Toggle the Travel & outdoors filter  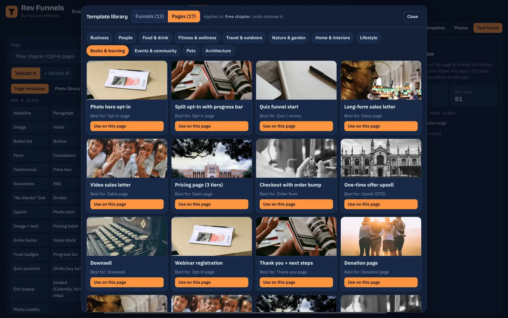coord(244,38)
